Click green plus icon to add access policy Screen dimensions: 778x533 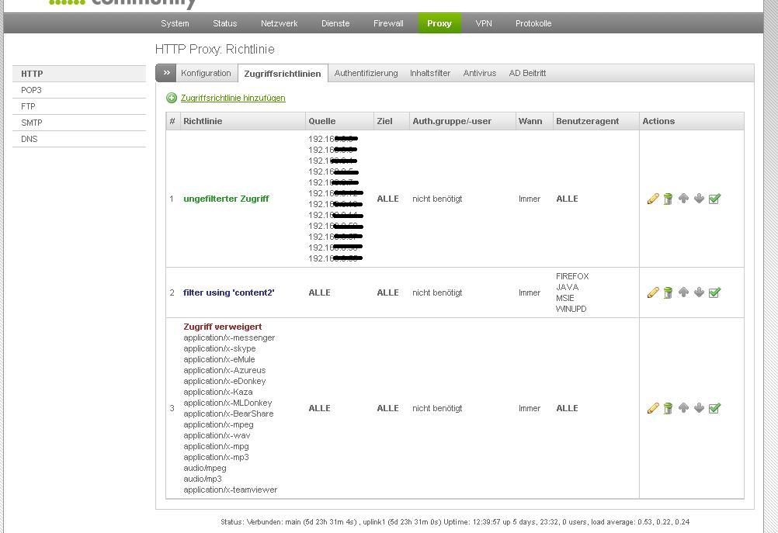tap(172, 98)
